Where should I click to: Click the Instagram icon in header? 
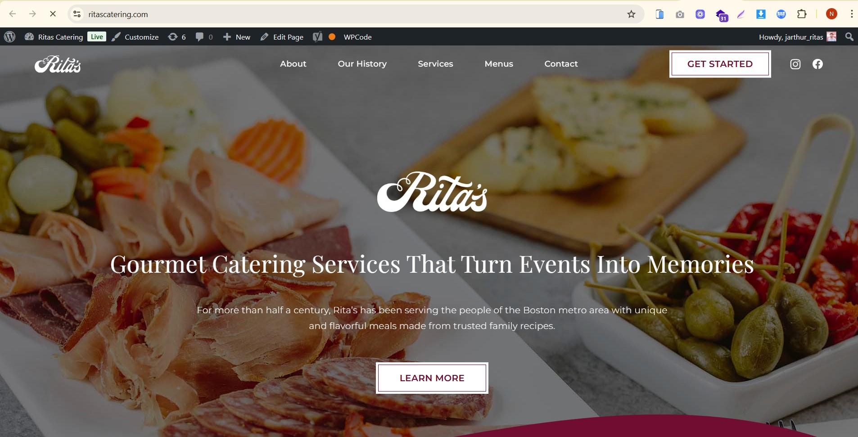click(795, 64)
